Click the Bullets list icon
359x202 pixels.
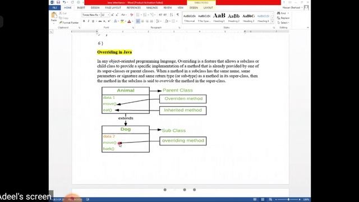[139, 15]
